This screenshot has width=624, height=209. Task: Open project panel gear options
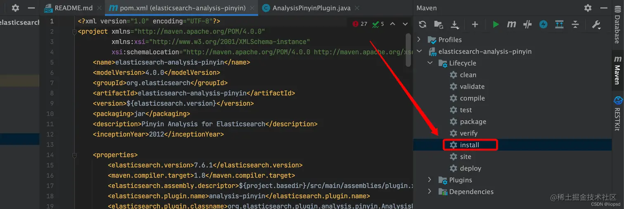point(15,8)
